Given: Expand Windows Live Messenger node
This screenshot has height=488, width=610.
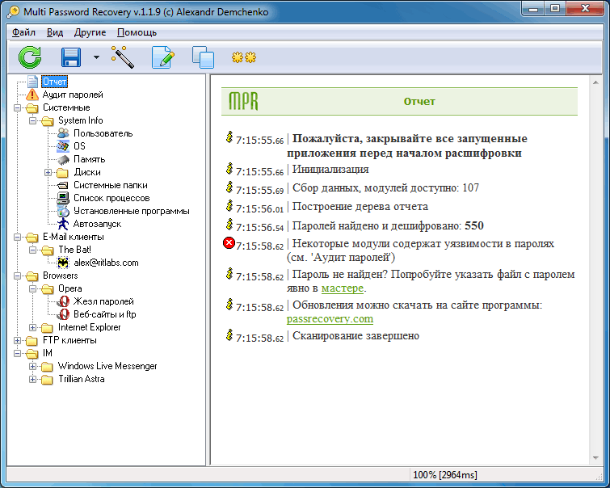Looking at the screenshot, I should pos(32,366).
